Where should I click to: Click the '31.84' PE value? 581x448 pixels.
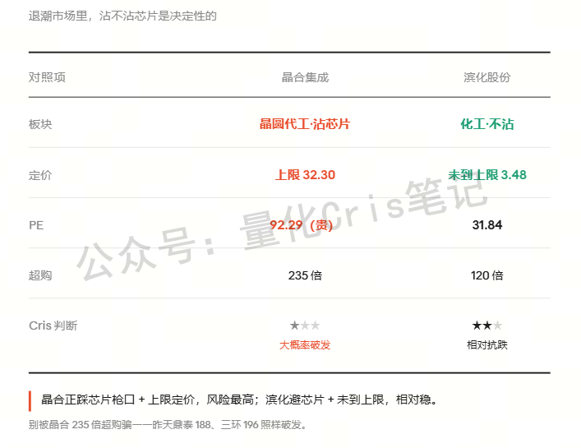tap(486, 225)
